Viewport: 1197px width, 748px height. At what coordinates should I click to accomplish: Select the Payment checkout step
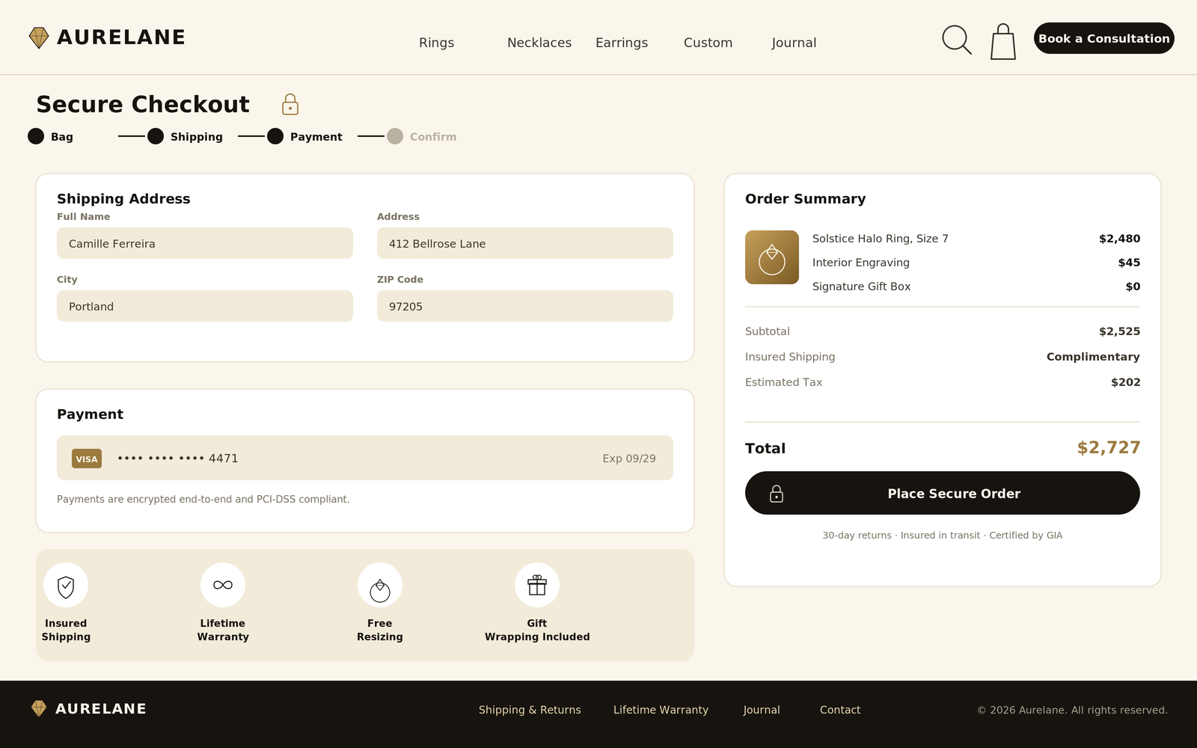(x=305, y=136)
